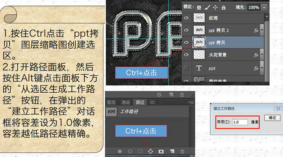
Task: Switch to the 3D panel tab
Action: pyautogui.click(x=152, y=102)
